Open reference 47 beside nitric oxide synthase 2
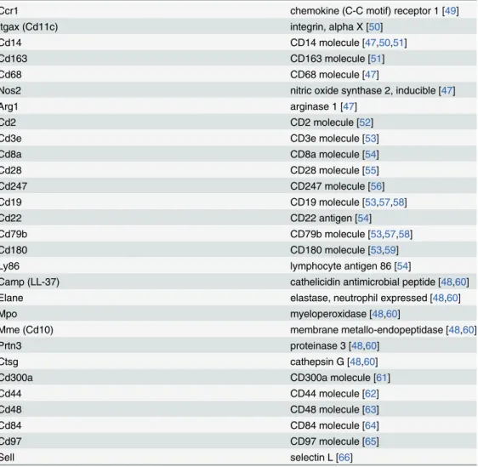The height and width of the screenshot is (467, 478). pyautogui.click(x=447, y=90)
